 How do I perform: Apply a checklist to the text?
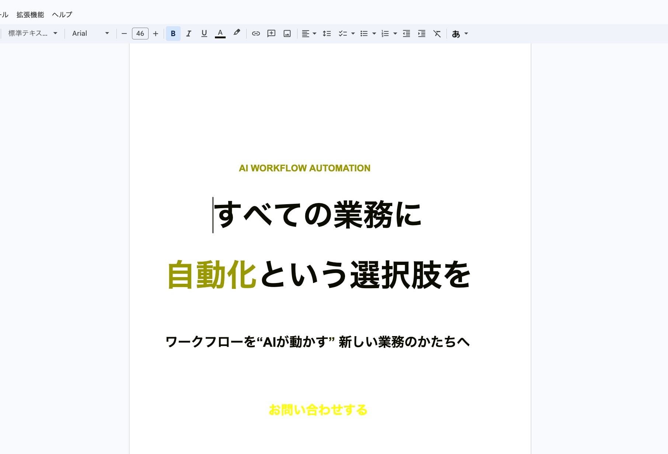click(343, 34)
